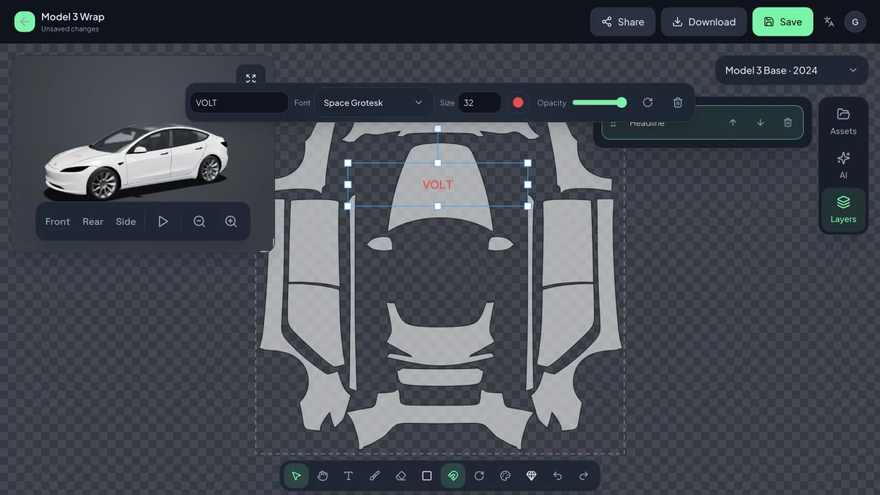The height and width of the screenshot is (495, 880).
Task: Click the diamond premium icon
Action: pyautogui.click(x=531, y=476)
